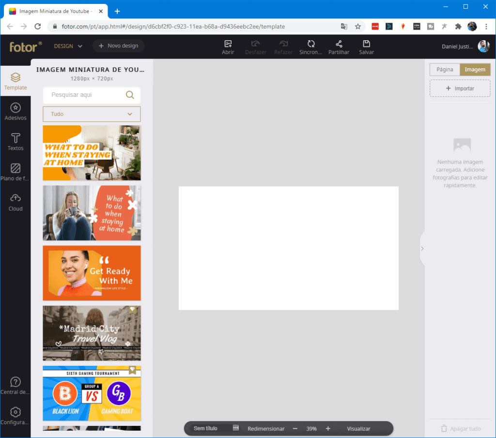
Task: Select the Madrid City Travel Vlog template
Action: [92, 333]
